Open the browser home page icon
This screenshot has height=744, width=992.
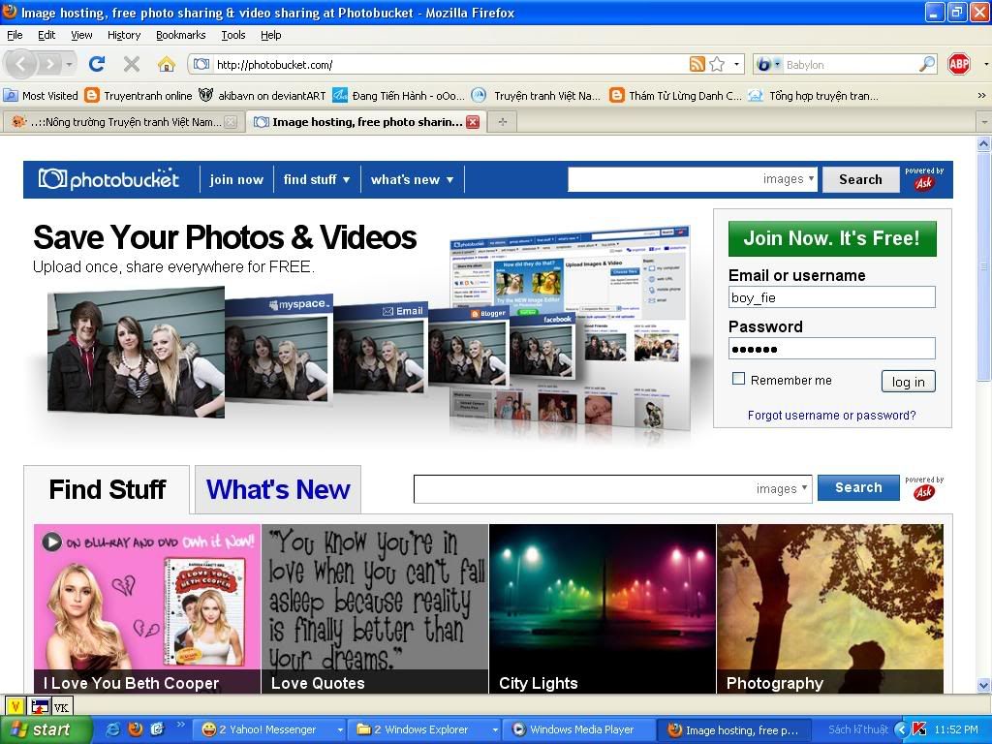coord(167,63)
